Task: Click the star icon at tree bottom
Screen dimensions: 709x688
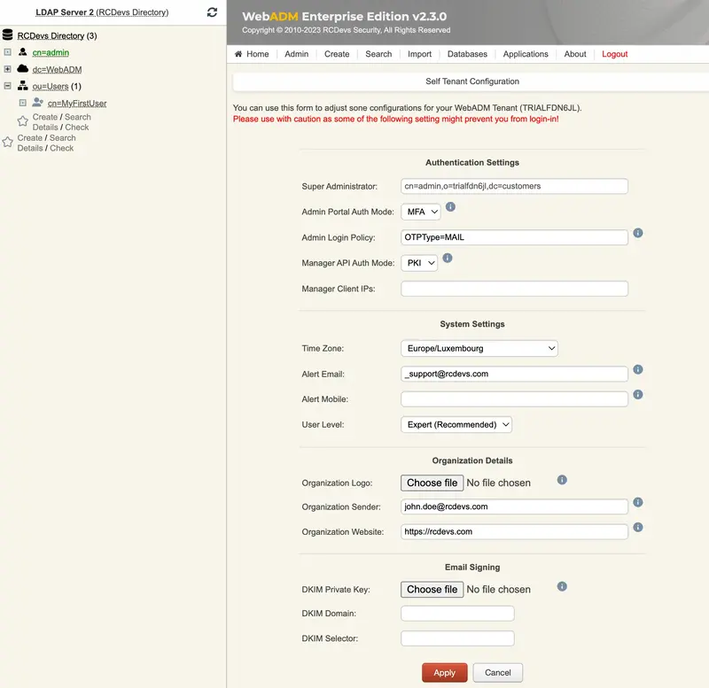Action: coord(7,143)
